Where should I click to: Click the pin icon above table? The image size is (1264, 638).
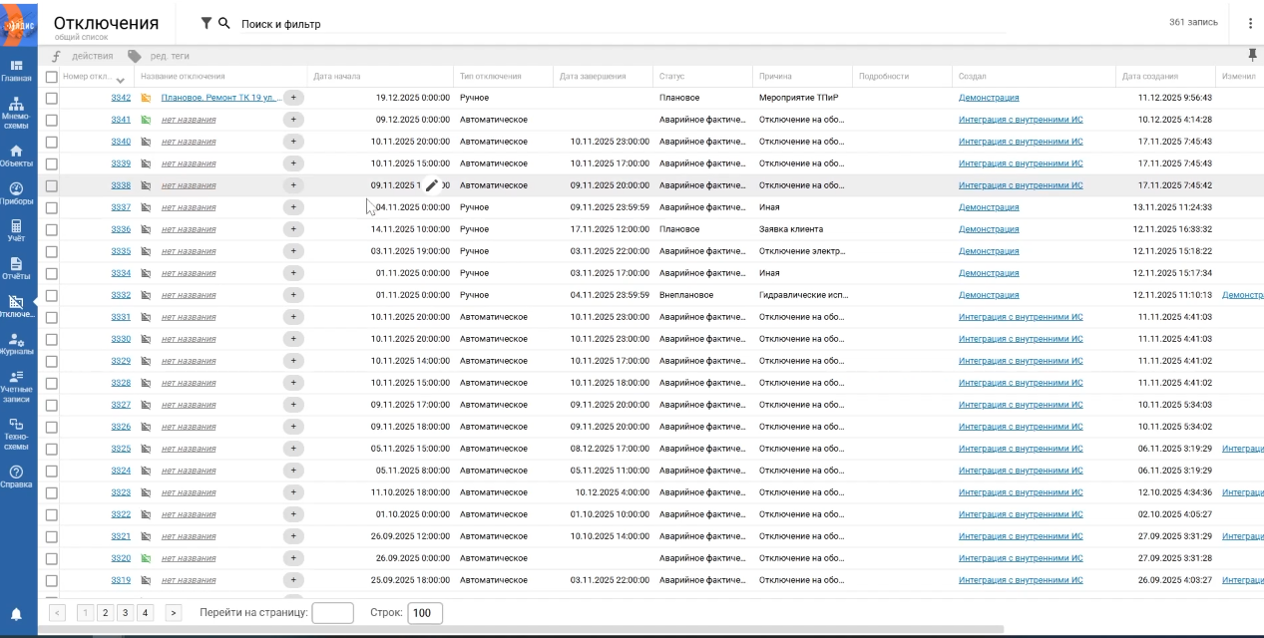pos(1252,55)
